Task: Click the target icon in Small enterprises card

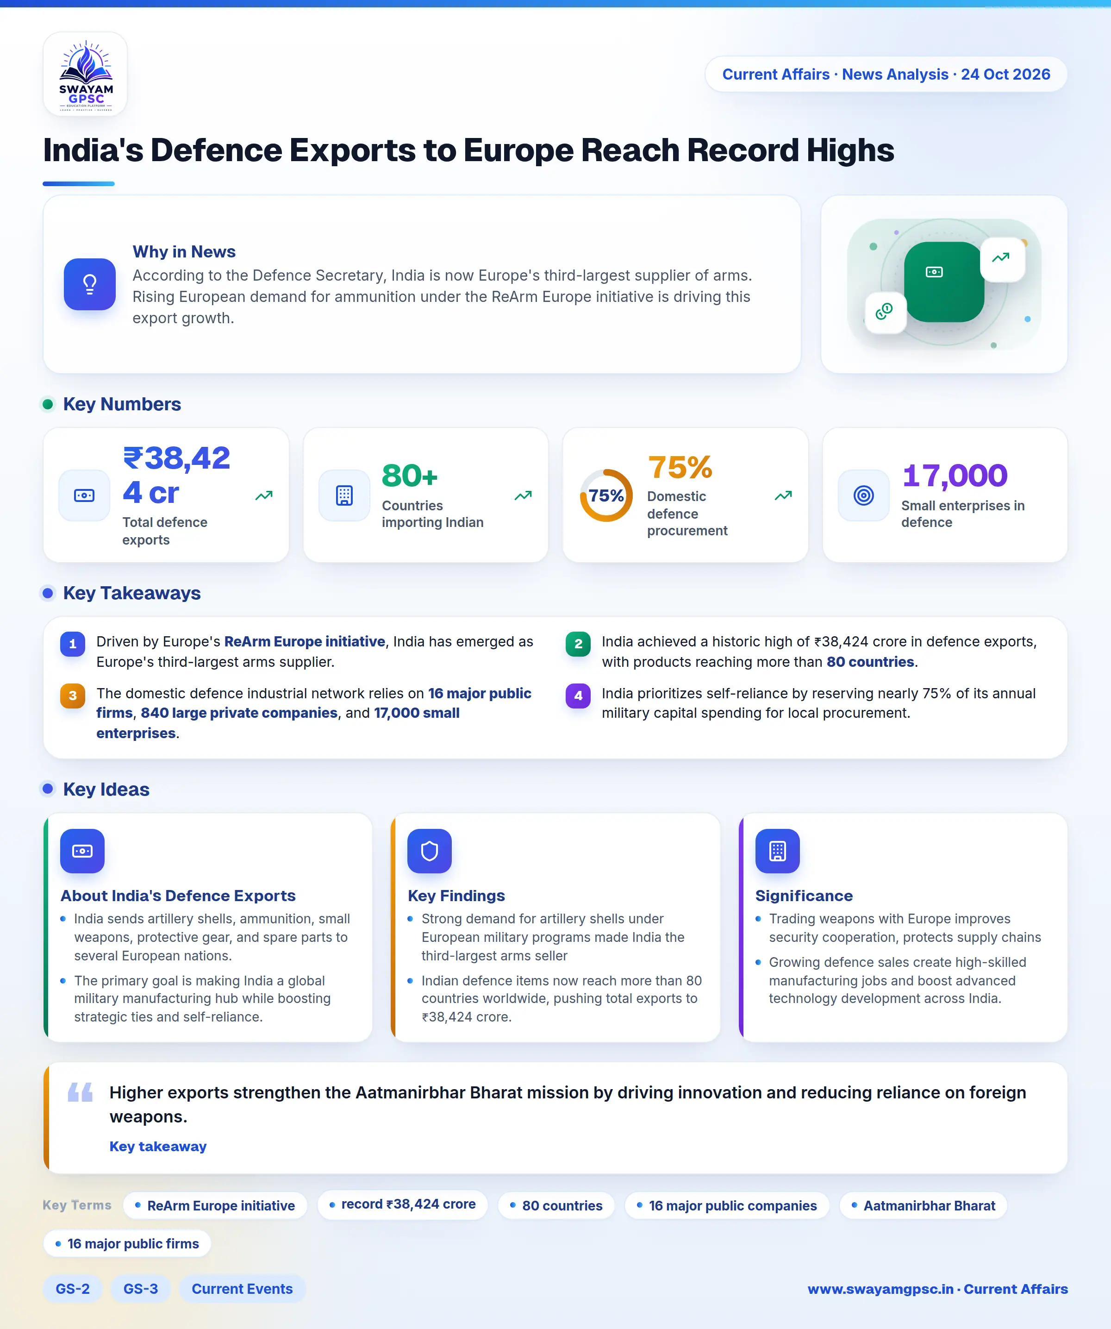Action: coord(864,495)
